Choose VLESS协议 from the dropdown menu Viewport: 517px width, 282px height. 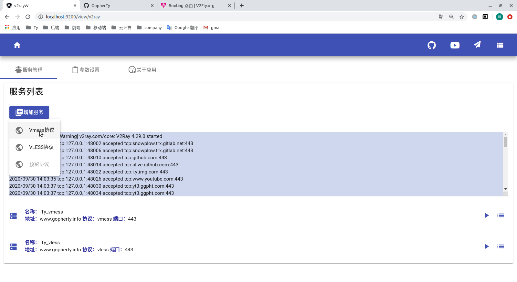tap(35, 147)
